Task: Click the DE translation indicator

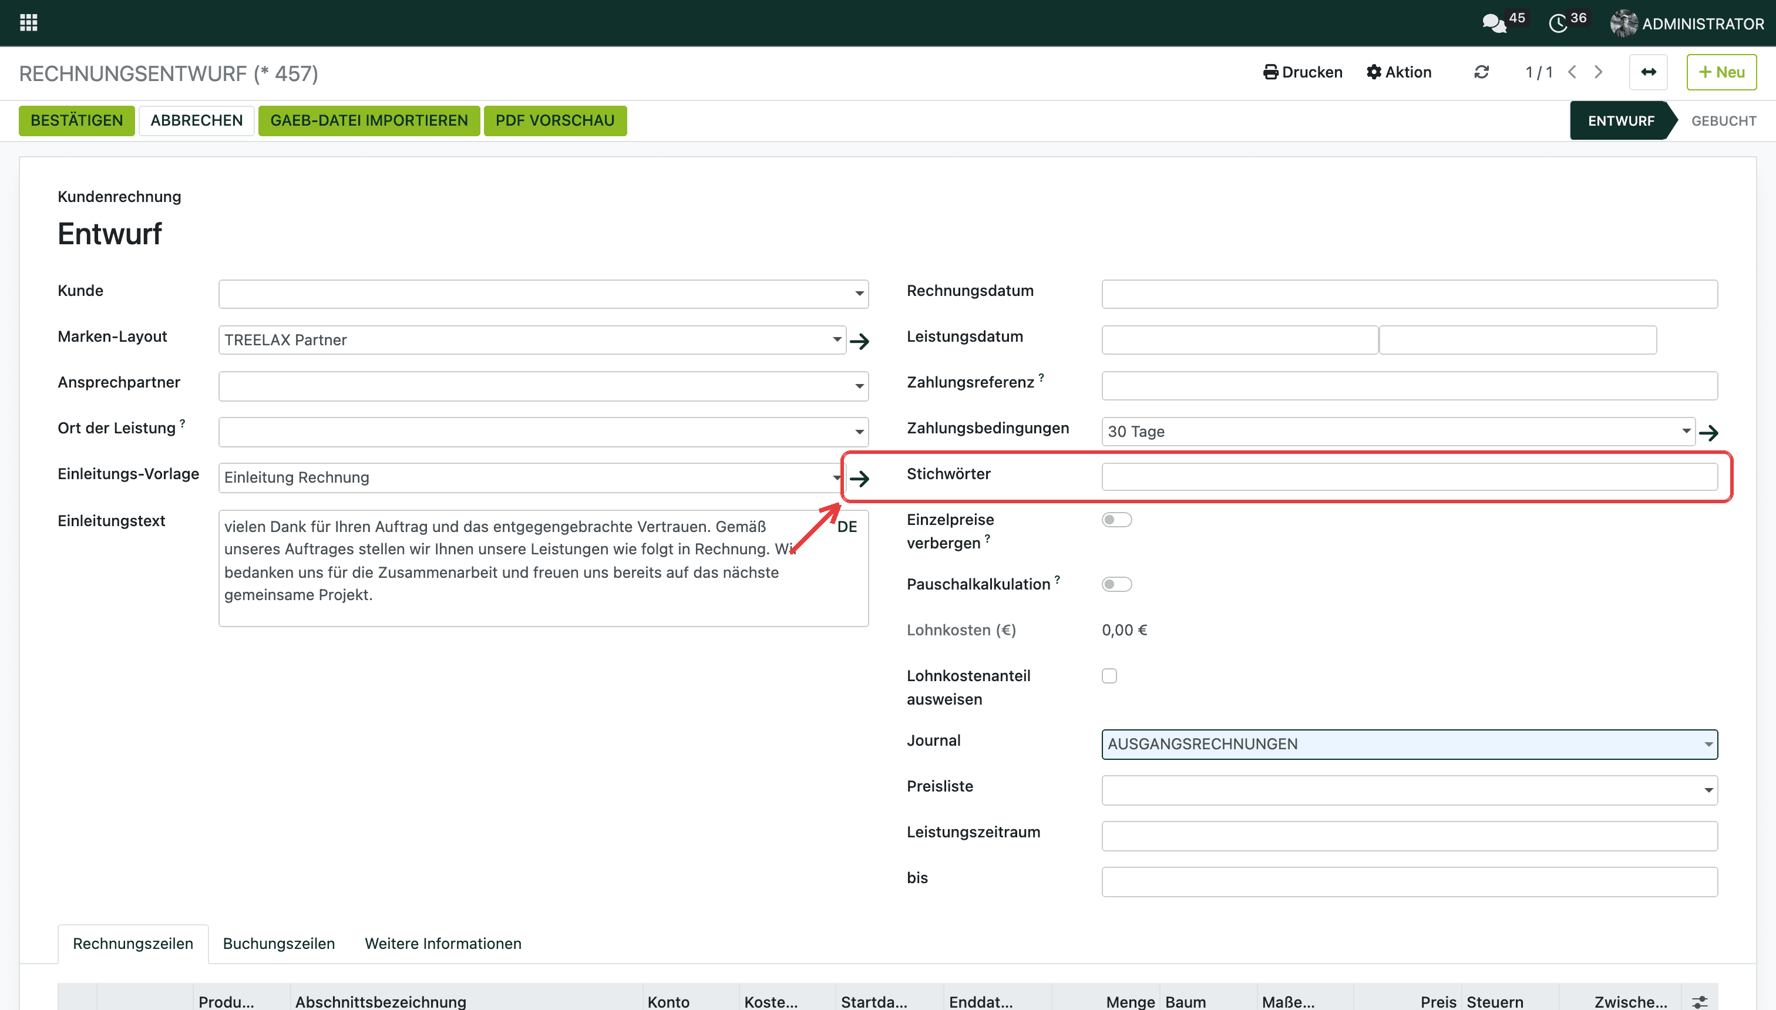Action: [x=847, y=527]
